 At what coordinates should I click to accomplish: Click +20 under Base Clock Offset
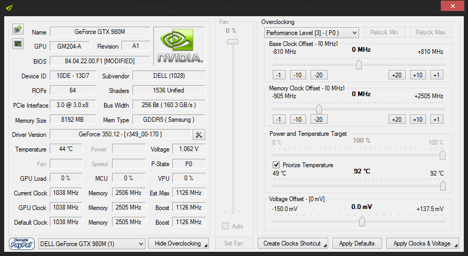(397, 75)
